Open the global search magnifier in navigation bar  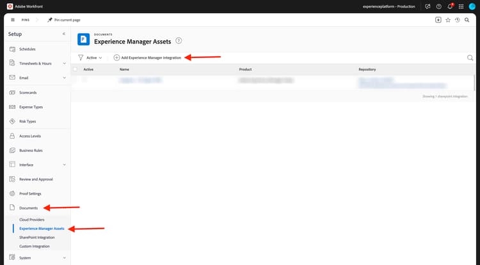pos(467,20)
